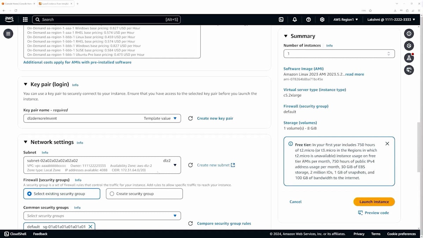Screen dimensions: 423x238
Task: Open Info link beside Number of instances
Action: pos(329,45)
